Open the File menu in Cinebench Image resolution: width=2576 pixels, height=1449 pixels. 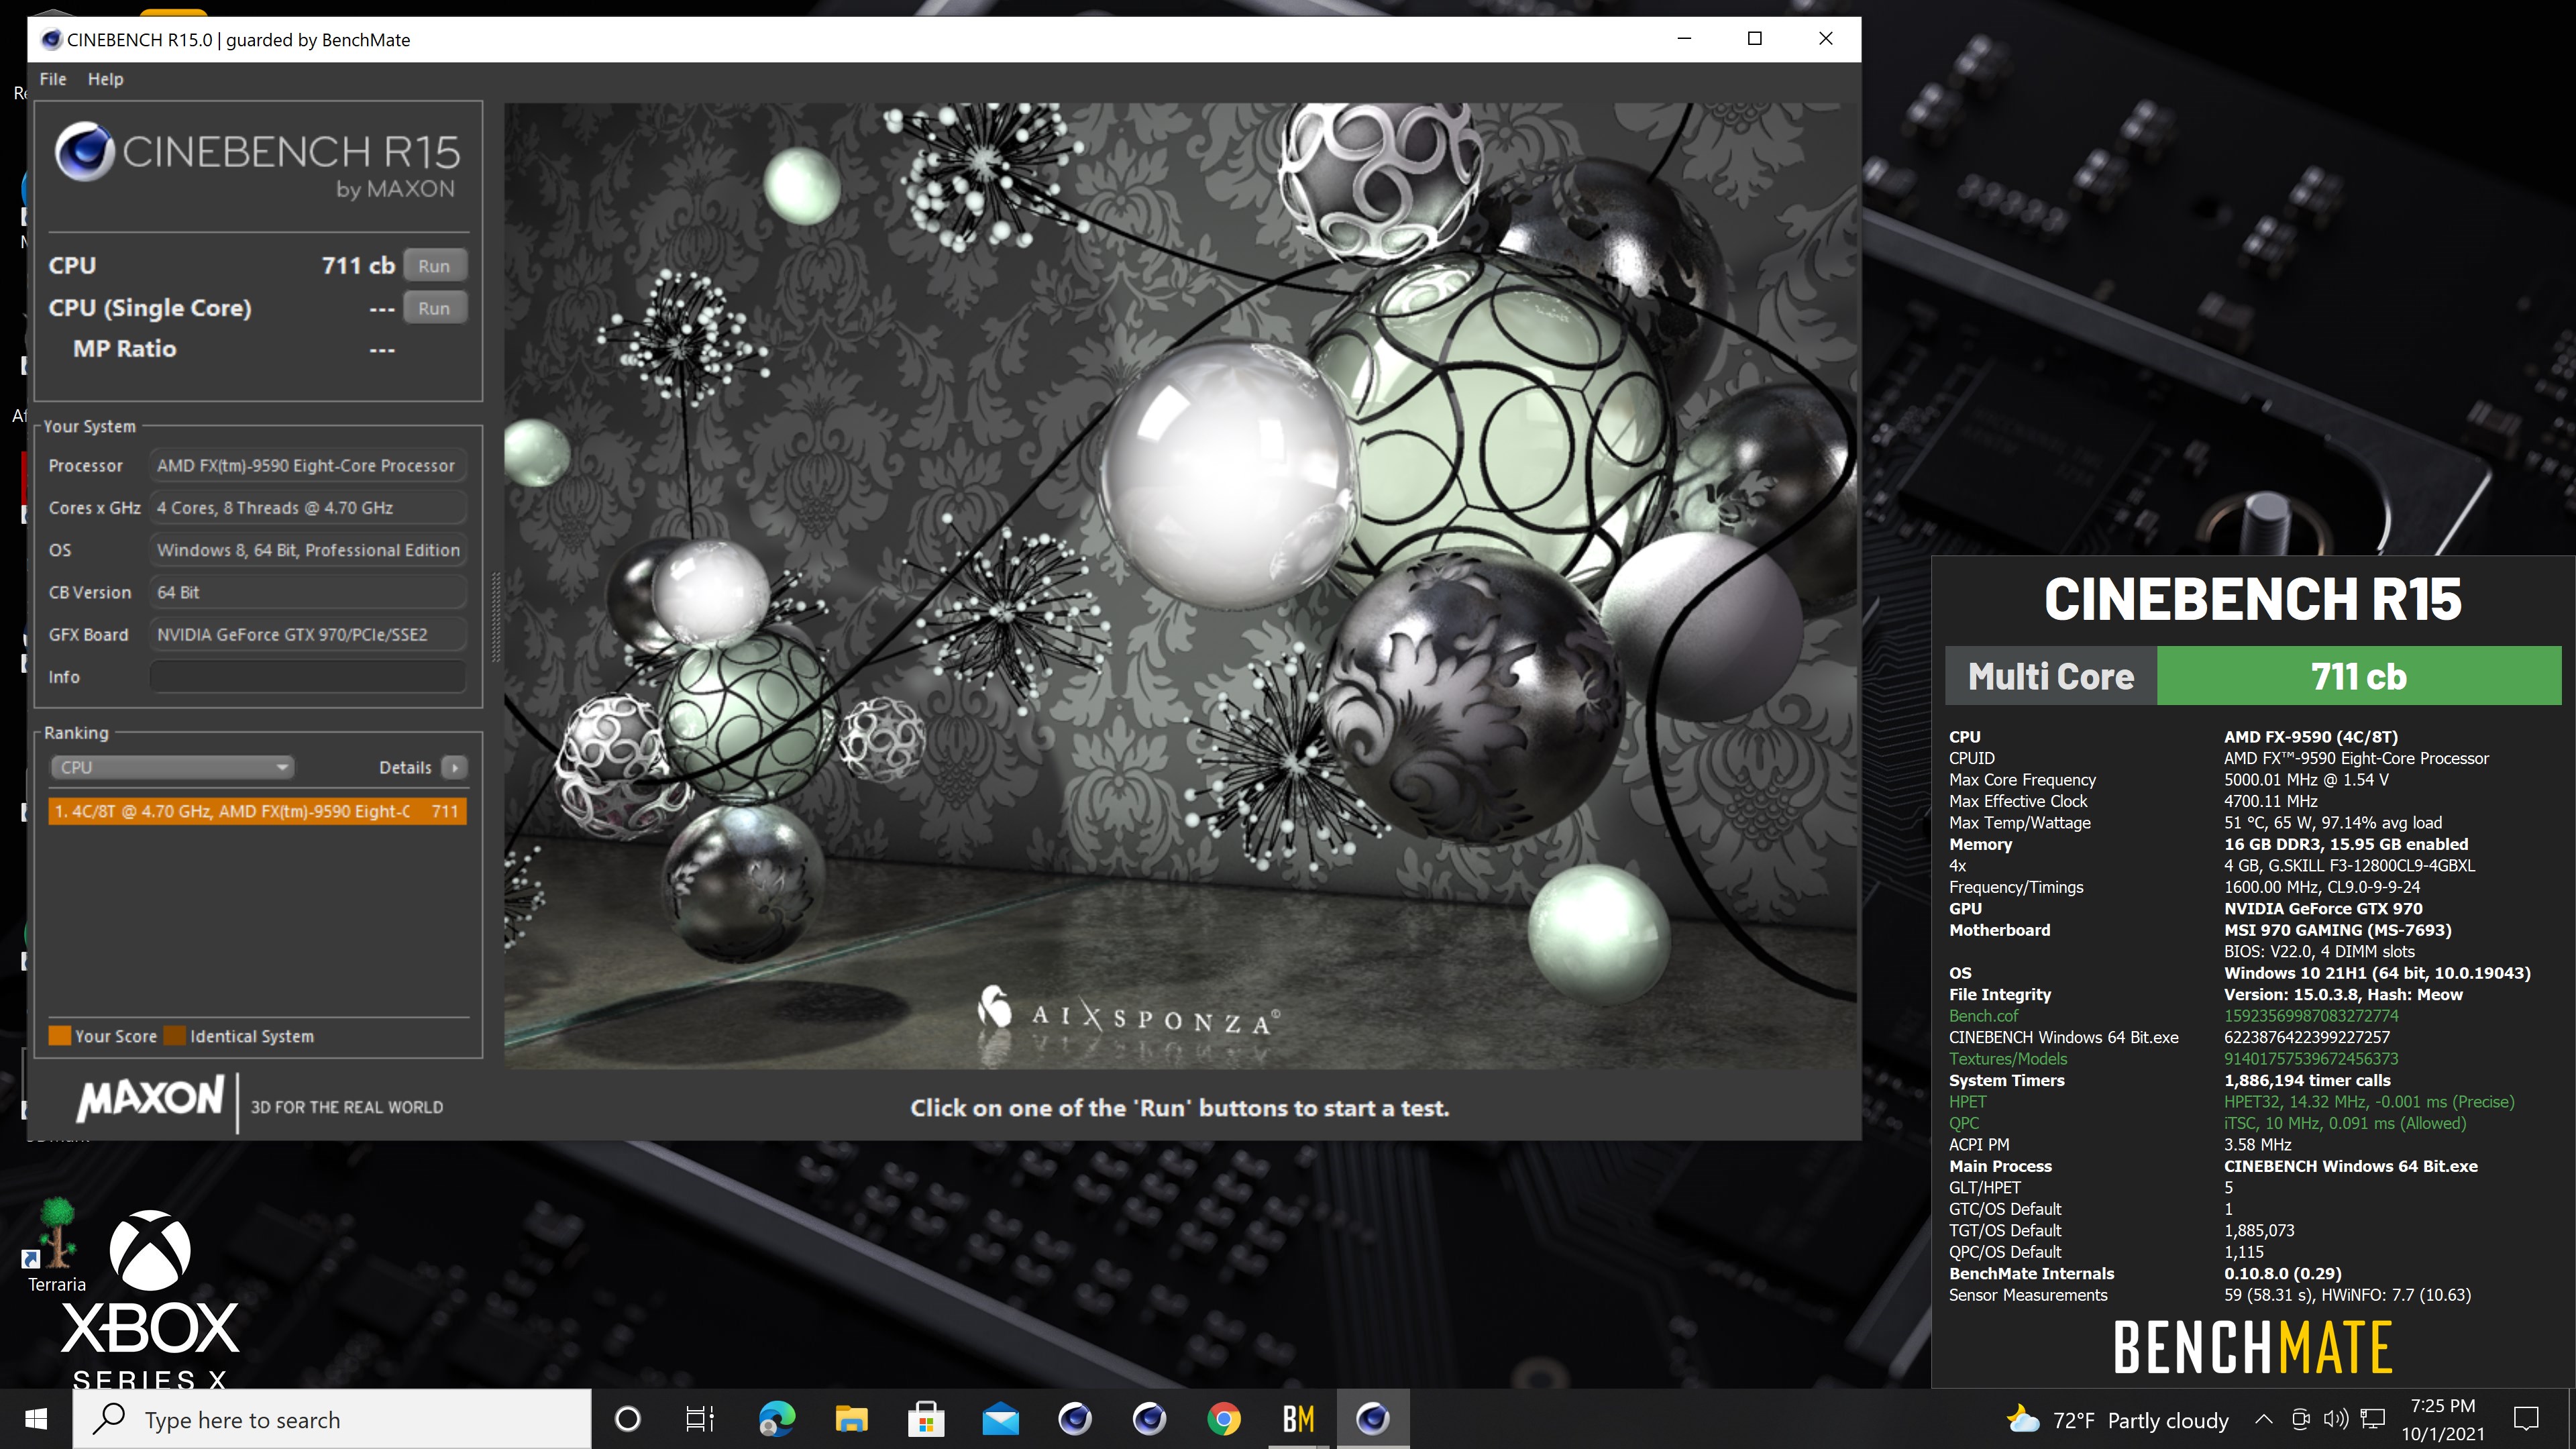pyautogui.click(x=53, y=79)
